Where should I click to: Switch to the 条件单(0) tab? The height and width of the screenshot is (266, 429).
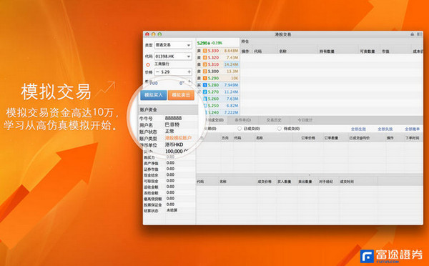click(242, 120)
